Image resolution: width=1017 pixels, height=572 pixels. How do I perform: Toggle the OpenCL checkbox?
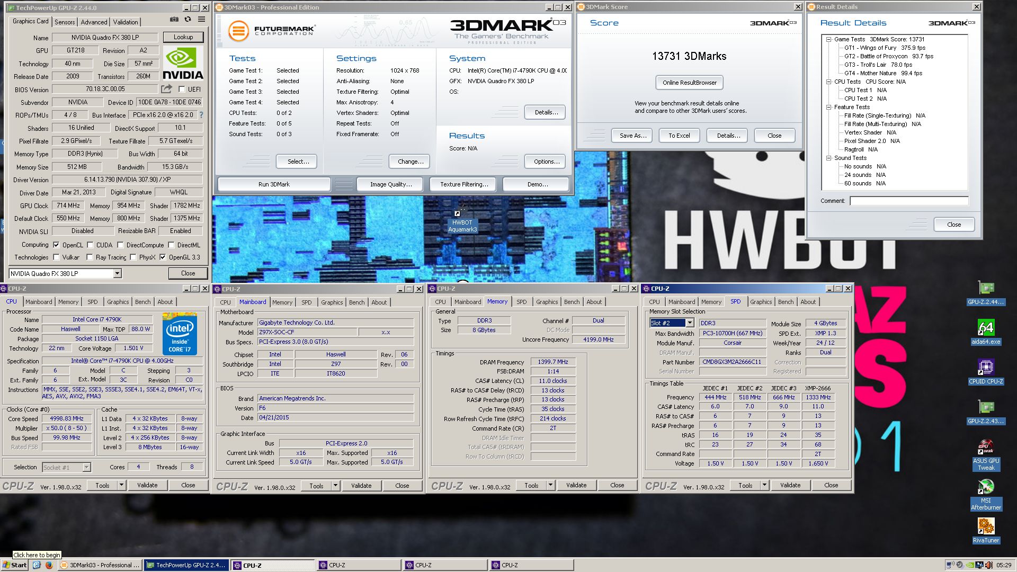pyautogui.click(x=56, y=245)
